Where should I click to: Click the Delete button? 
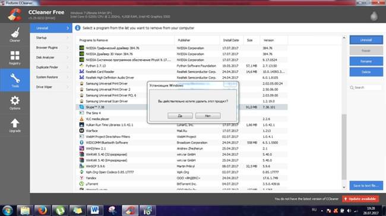(366, 72)
